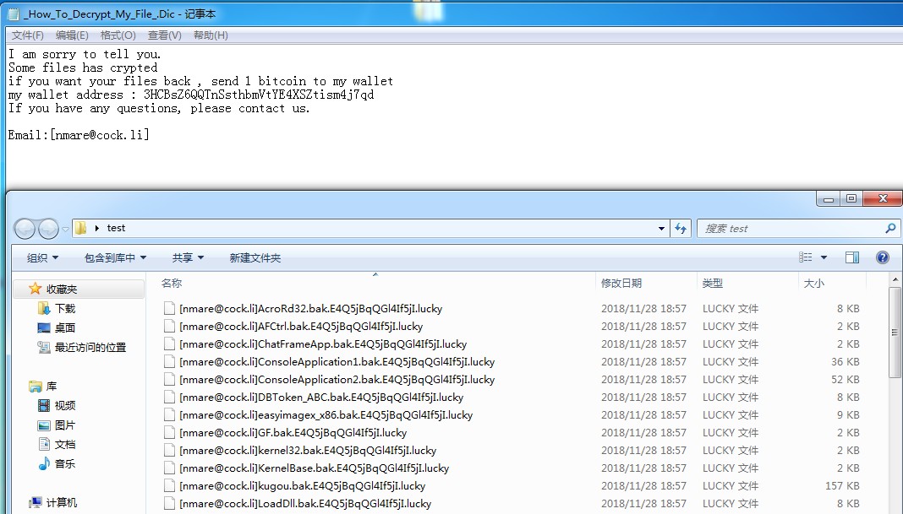Click the refresh button next to the address bar

pyautogui.click(x=681, y=228)
